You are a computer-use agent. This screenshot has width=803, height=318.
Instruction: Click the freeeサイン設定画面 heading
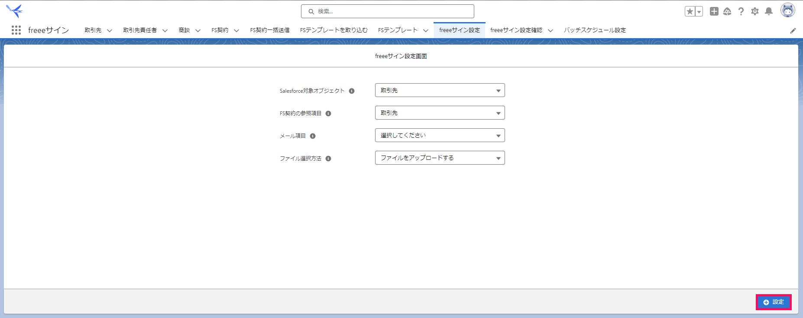[x=401, y=56]
